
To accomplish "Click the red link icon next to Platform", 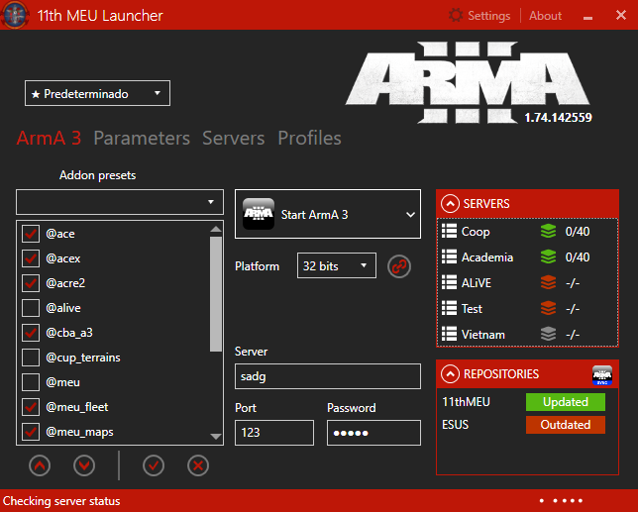I will point(399,266).
